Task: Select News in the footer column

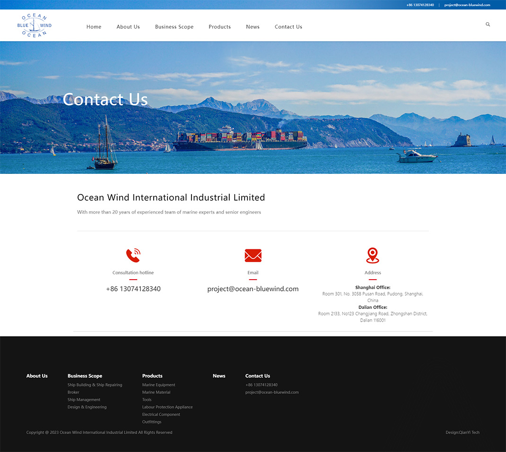Action: click(x=219, y=375)
